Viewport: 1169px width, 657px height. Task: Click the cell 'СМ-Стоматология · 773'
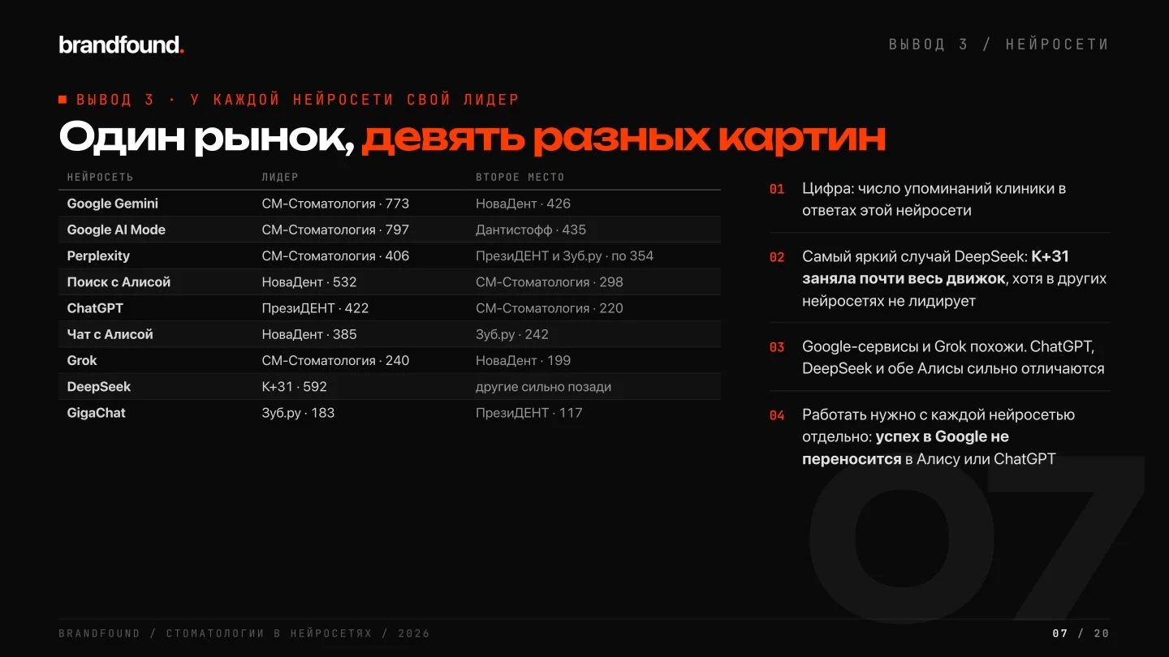tap(335, 204)
